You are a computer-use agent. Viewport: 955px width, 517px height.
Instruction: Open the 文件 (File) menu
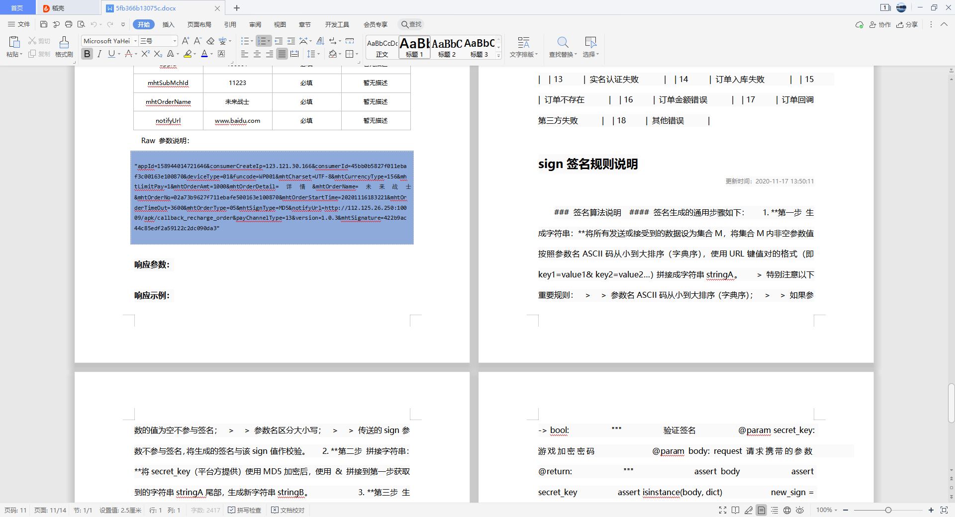19,24
